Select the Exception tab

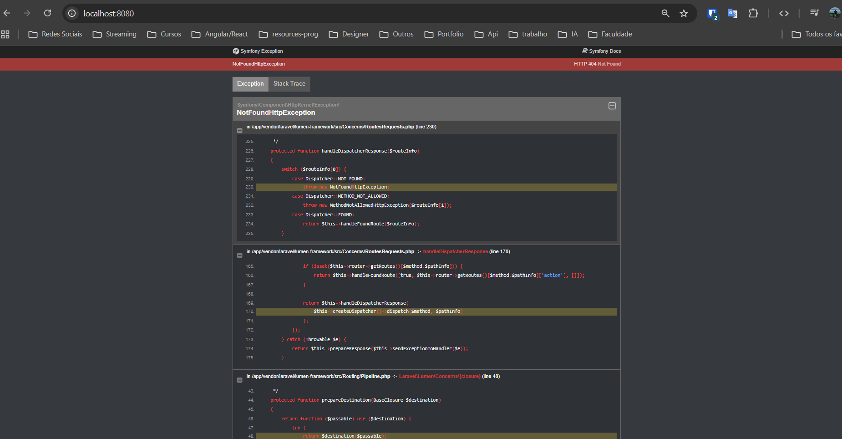point(250,84)
